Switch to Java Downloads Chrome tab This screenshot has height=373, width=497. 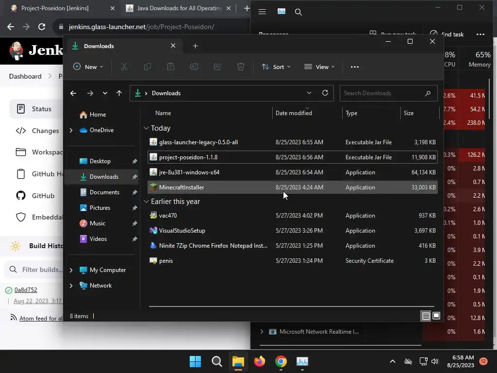pos(179,8)
